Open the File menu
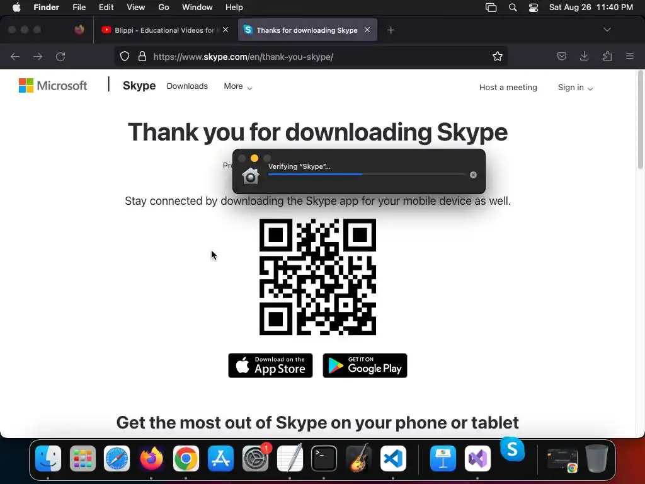Image resolution: width=645 pixels, height=484 pixels. [79, 7]
